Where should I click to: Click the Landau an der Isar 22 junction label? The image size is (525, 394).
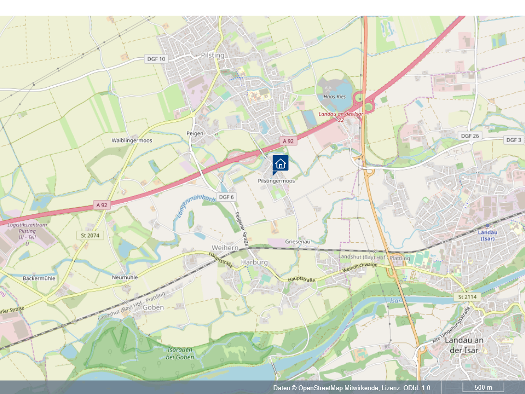(x=341, y=117)
